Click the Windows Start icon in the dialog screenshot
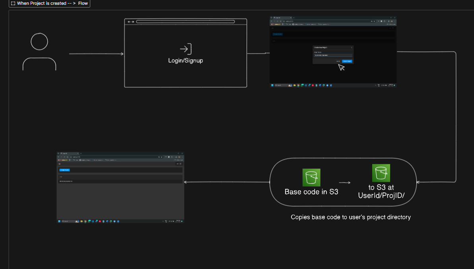The image size is (474, 269). tap(272, 85)
